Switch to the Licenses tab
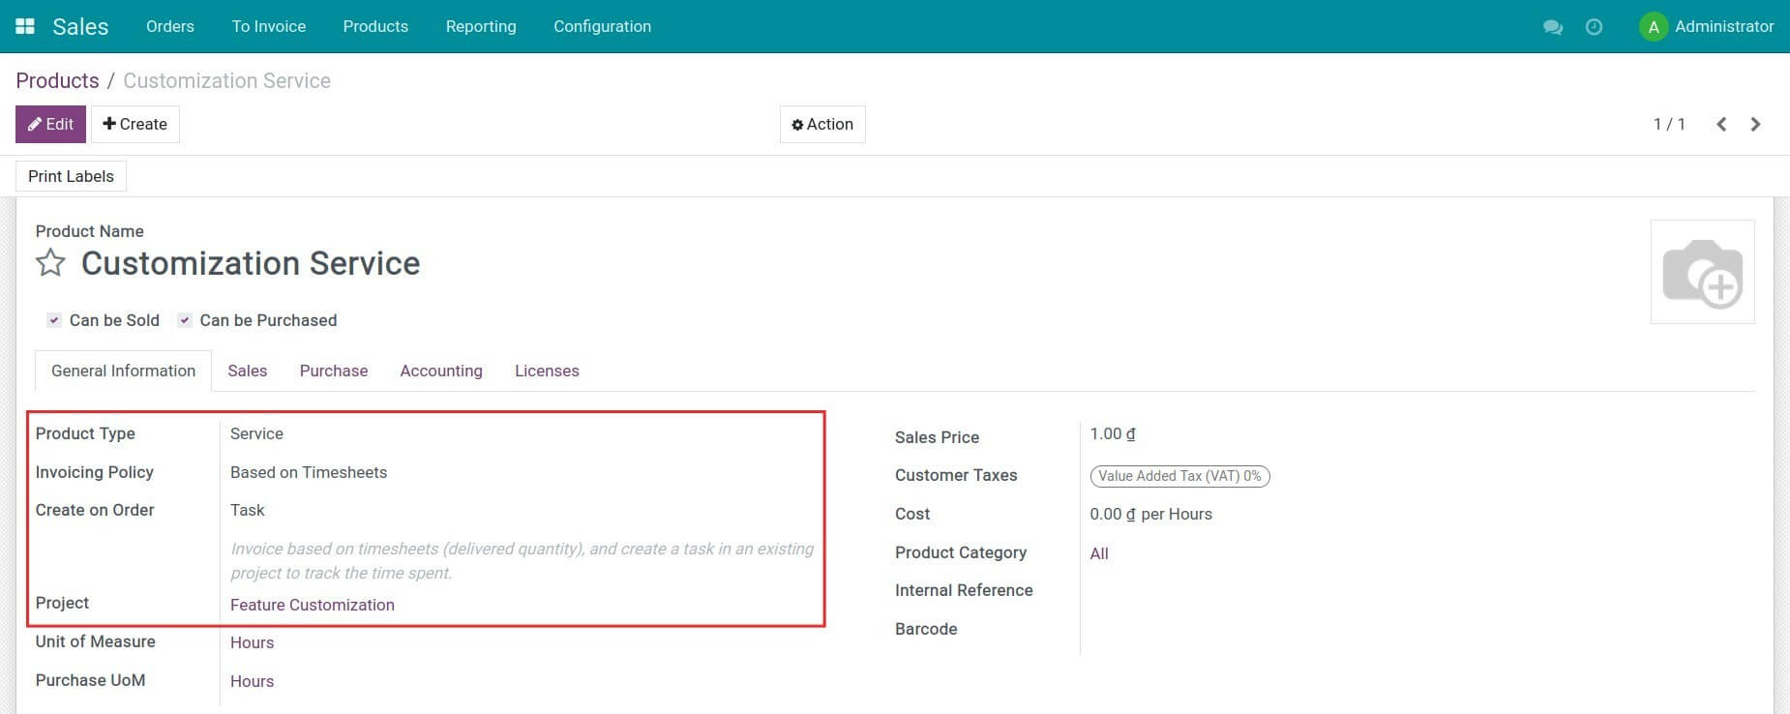Image resolution: width=1790 pixels, height=714 pixels. [x=547, y=371]
